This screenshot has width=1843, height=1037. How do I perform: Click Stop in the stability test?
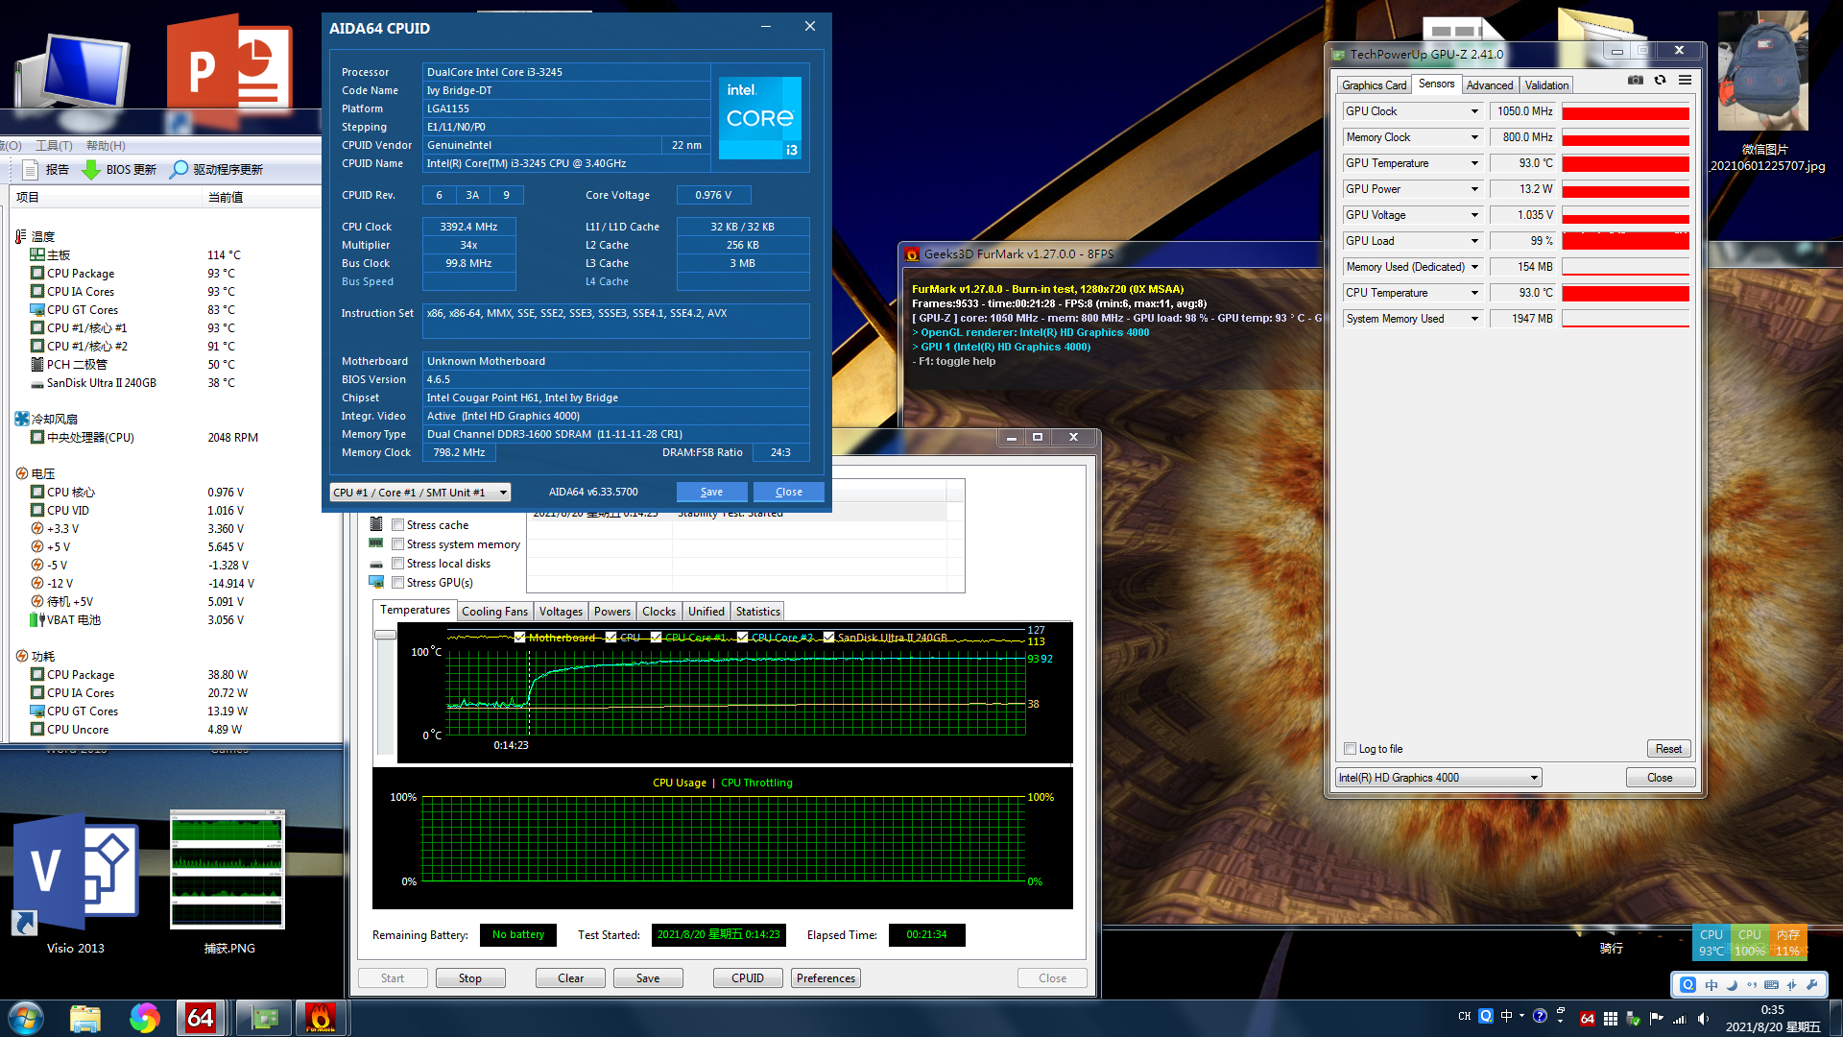(470, 978)
